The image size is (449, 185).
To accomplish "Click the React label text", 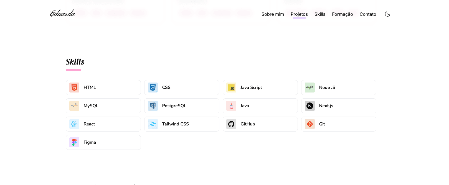I will (89, 124).
